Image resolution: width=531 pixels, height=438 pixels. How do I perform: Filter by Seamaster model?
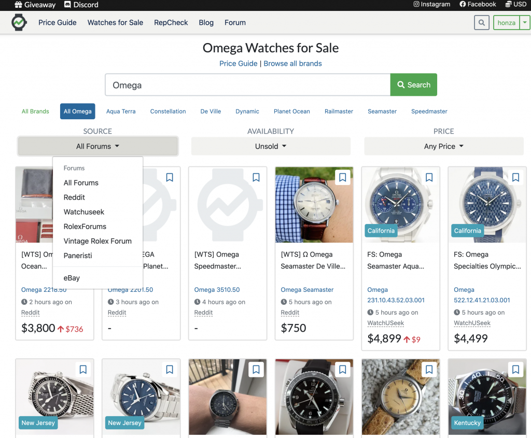tap(382, 111)
